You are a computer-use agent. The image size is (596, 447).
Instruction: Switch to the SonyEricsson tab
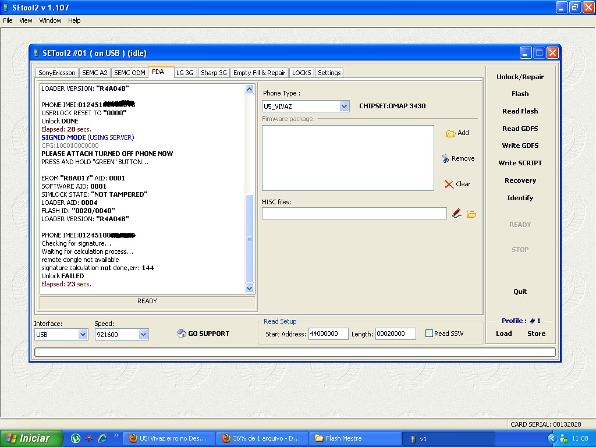tap(57, 73)
